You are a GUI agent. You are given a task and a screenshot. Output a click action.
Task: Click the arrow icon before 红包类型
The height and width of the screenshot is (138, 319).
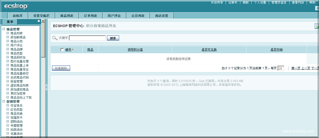[8, 109]
